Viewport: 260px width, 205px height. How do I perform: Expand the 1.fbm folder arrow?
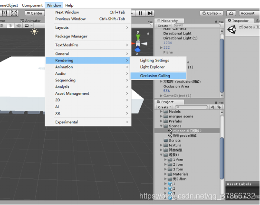165,160
